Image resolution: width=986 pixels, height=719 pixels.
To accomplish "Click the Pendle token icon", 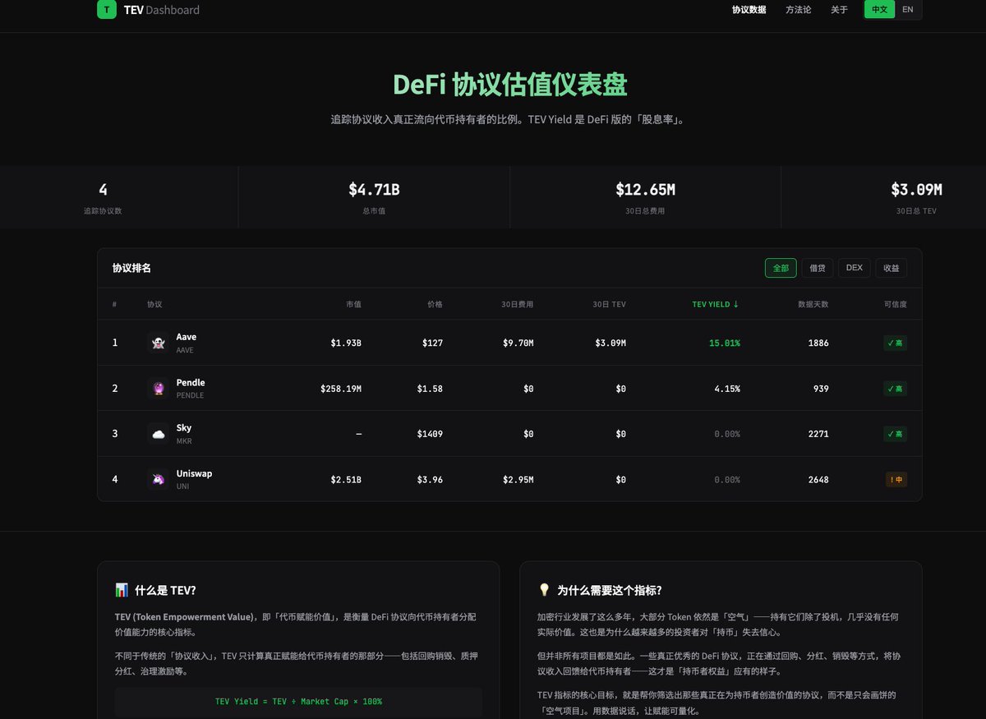I will pyautogui.click(x=158, y=389).
